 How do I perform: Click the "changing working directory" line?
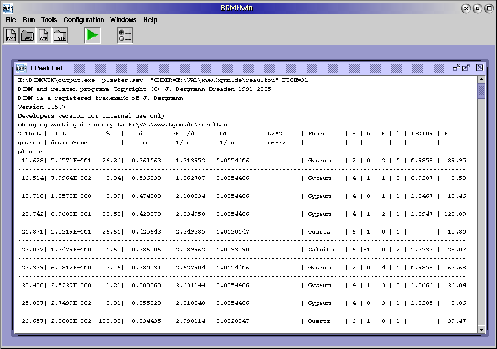point(122,124)
